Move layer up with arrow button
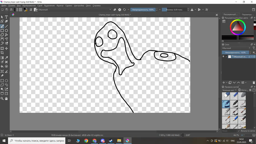This screenshot has width=256, height=144. [238, 83]
